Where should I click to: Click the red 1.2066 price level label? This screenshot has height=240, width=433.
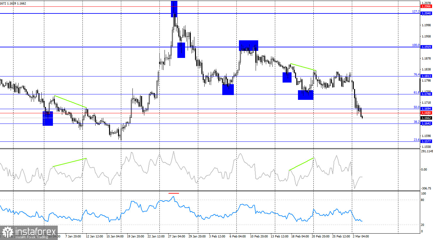(x=426, y=6)
